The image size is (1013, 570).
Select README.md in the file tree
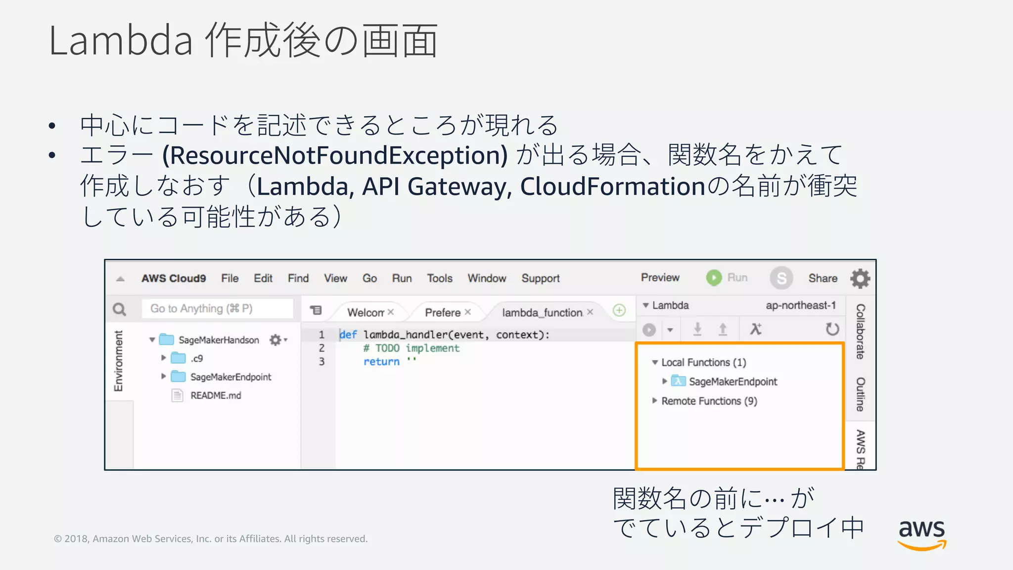pyautogui.click(x=216, y=395)
